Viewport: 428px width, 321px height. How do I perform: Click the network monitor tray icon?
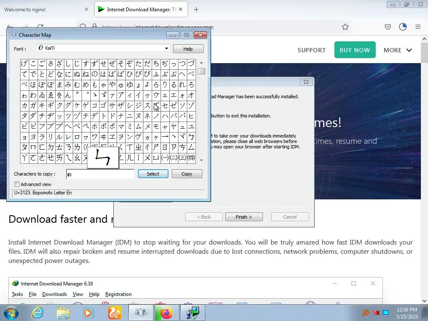coord(386,313)
